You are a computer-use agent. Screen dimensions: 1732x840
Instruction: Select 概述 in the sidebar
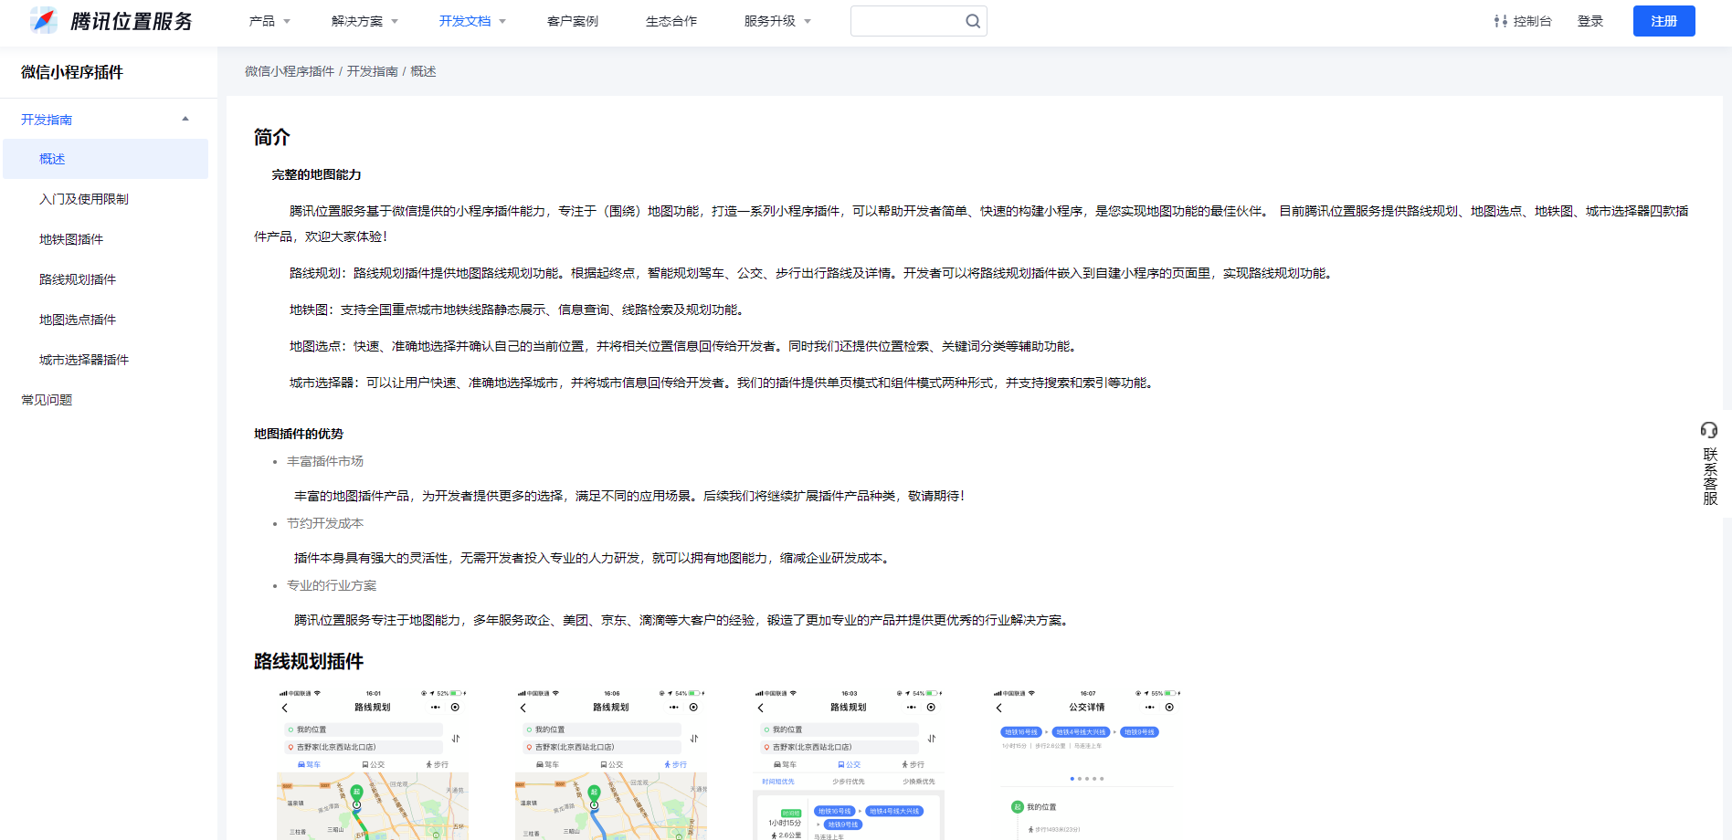105,159
